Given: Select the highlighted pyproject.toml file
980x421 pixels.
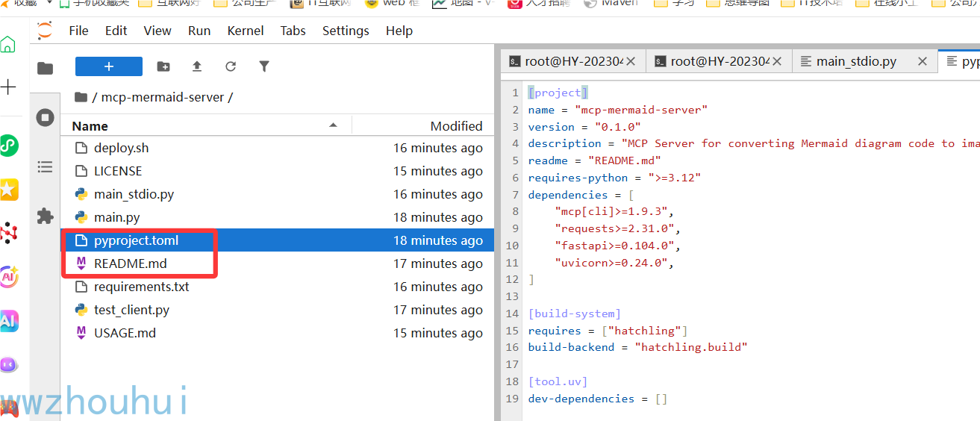Looking at the screenshot, I should click(x=277, y=240).
